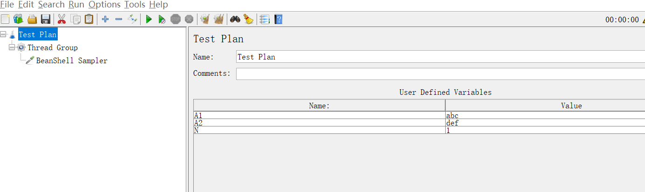Click the Save floppy disk icon

point(46,19)
